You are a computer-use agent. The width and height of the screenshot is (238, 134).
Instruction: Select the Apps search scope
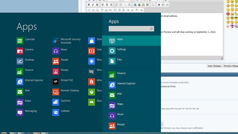(x=131, y=41)
